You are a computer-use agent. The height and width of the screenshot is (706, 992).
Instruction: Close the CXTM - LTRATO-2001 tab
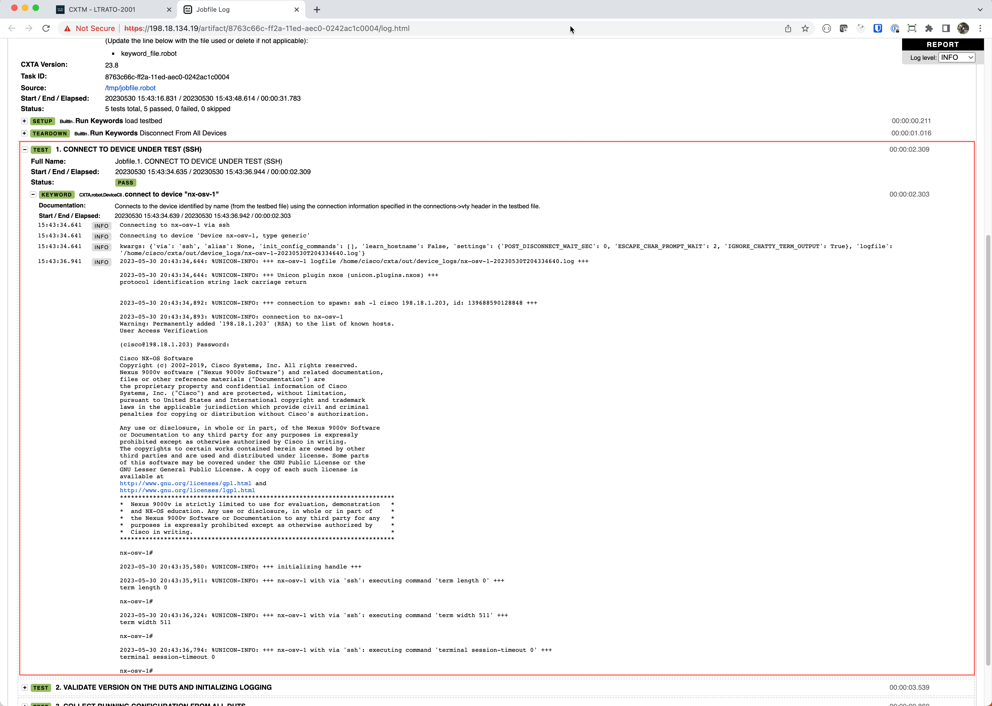[x=169, y=10]
